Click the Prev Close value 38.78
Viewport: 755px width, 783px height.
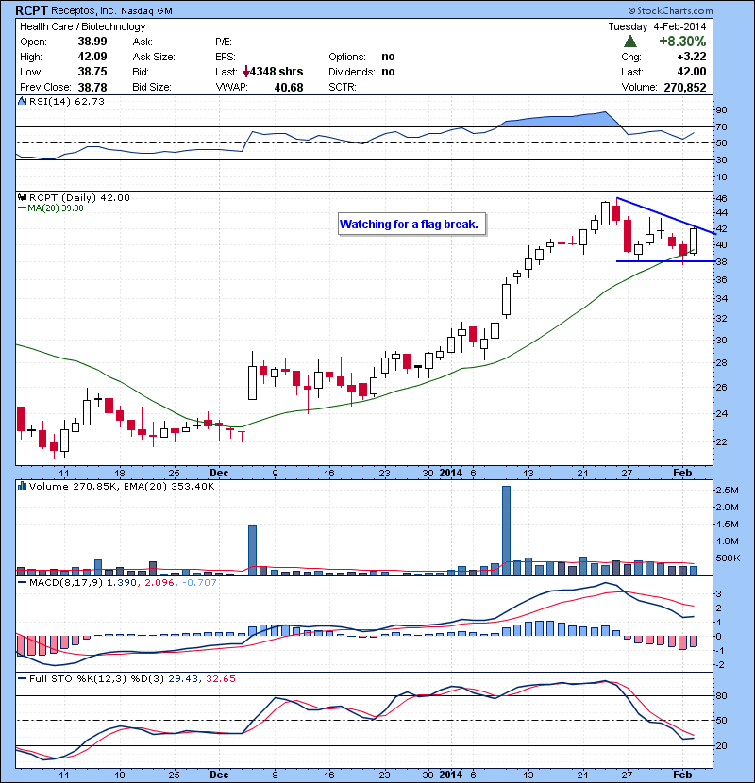92,88
